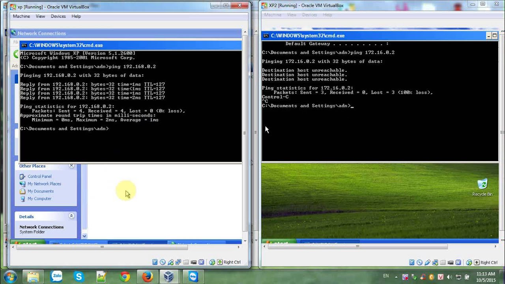The height and width of the screenshot is (284, 505).
Task: Launch Skype from host taskbar
Action: click(79, 277)
